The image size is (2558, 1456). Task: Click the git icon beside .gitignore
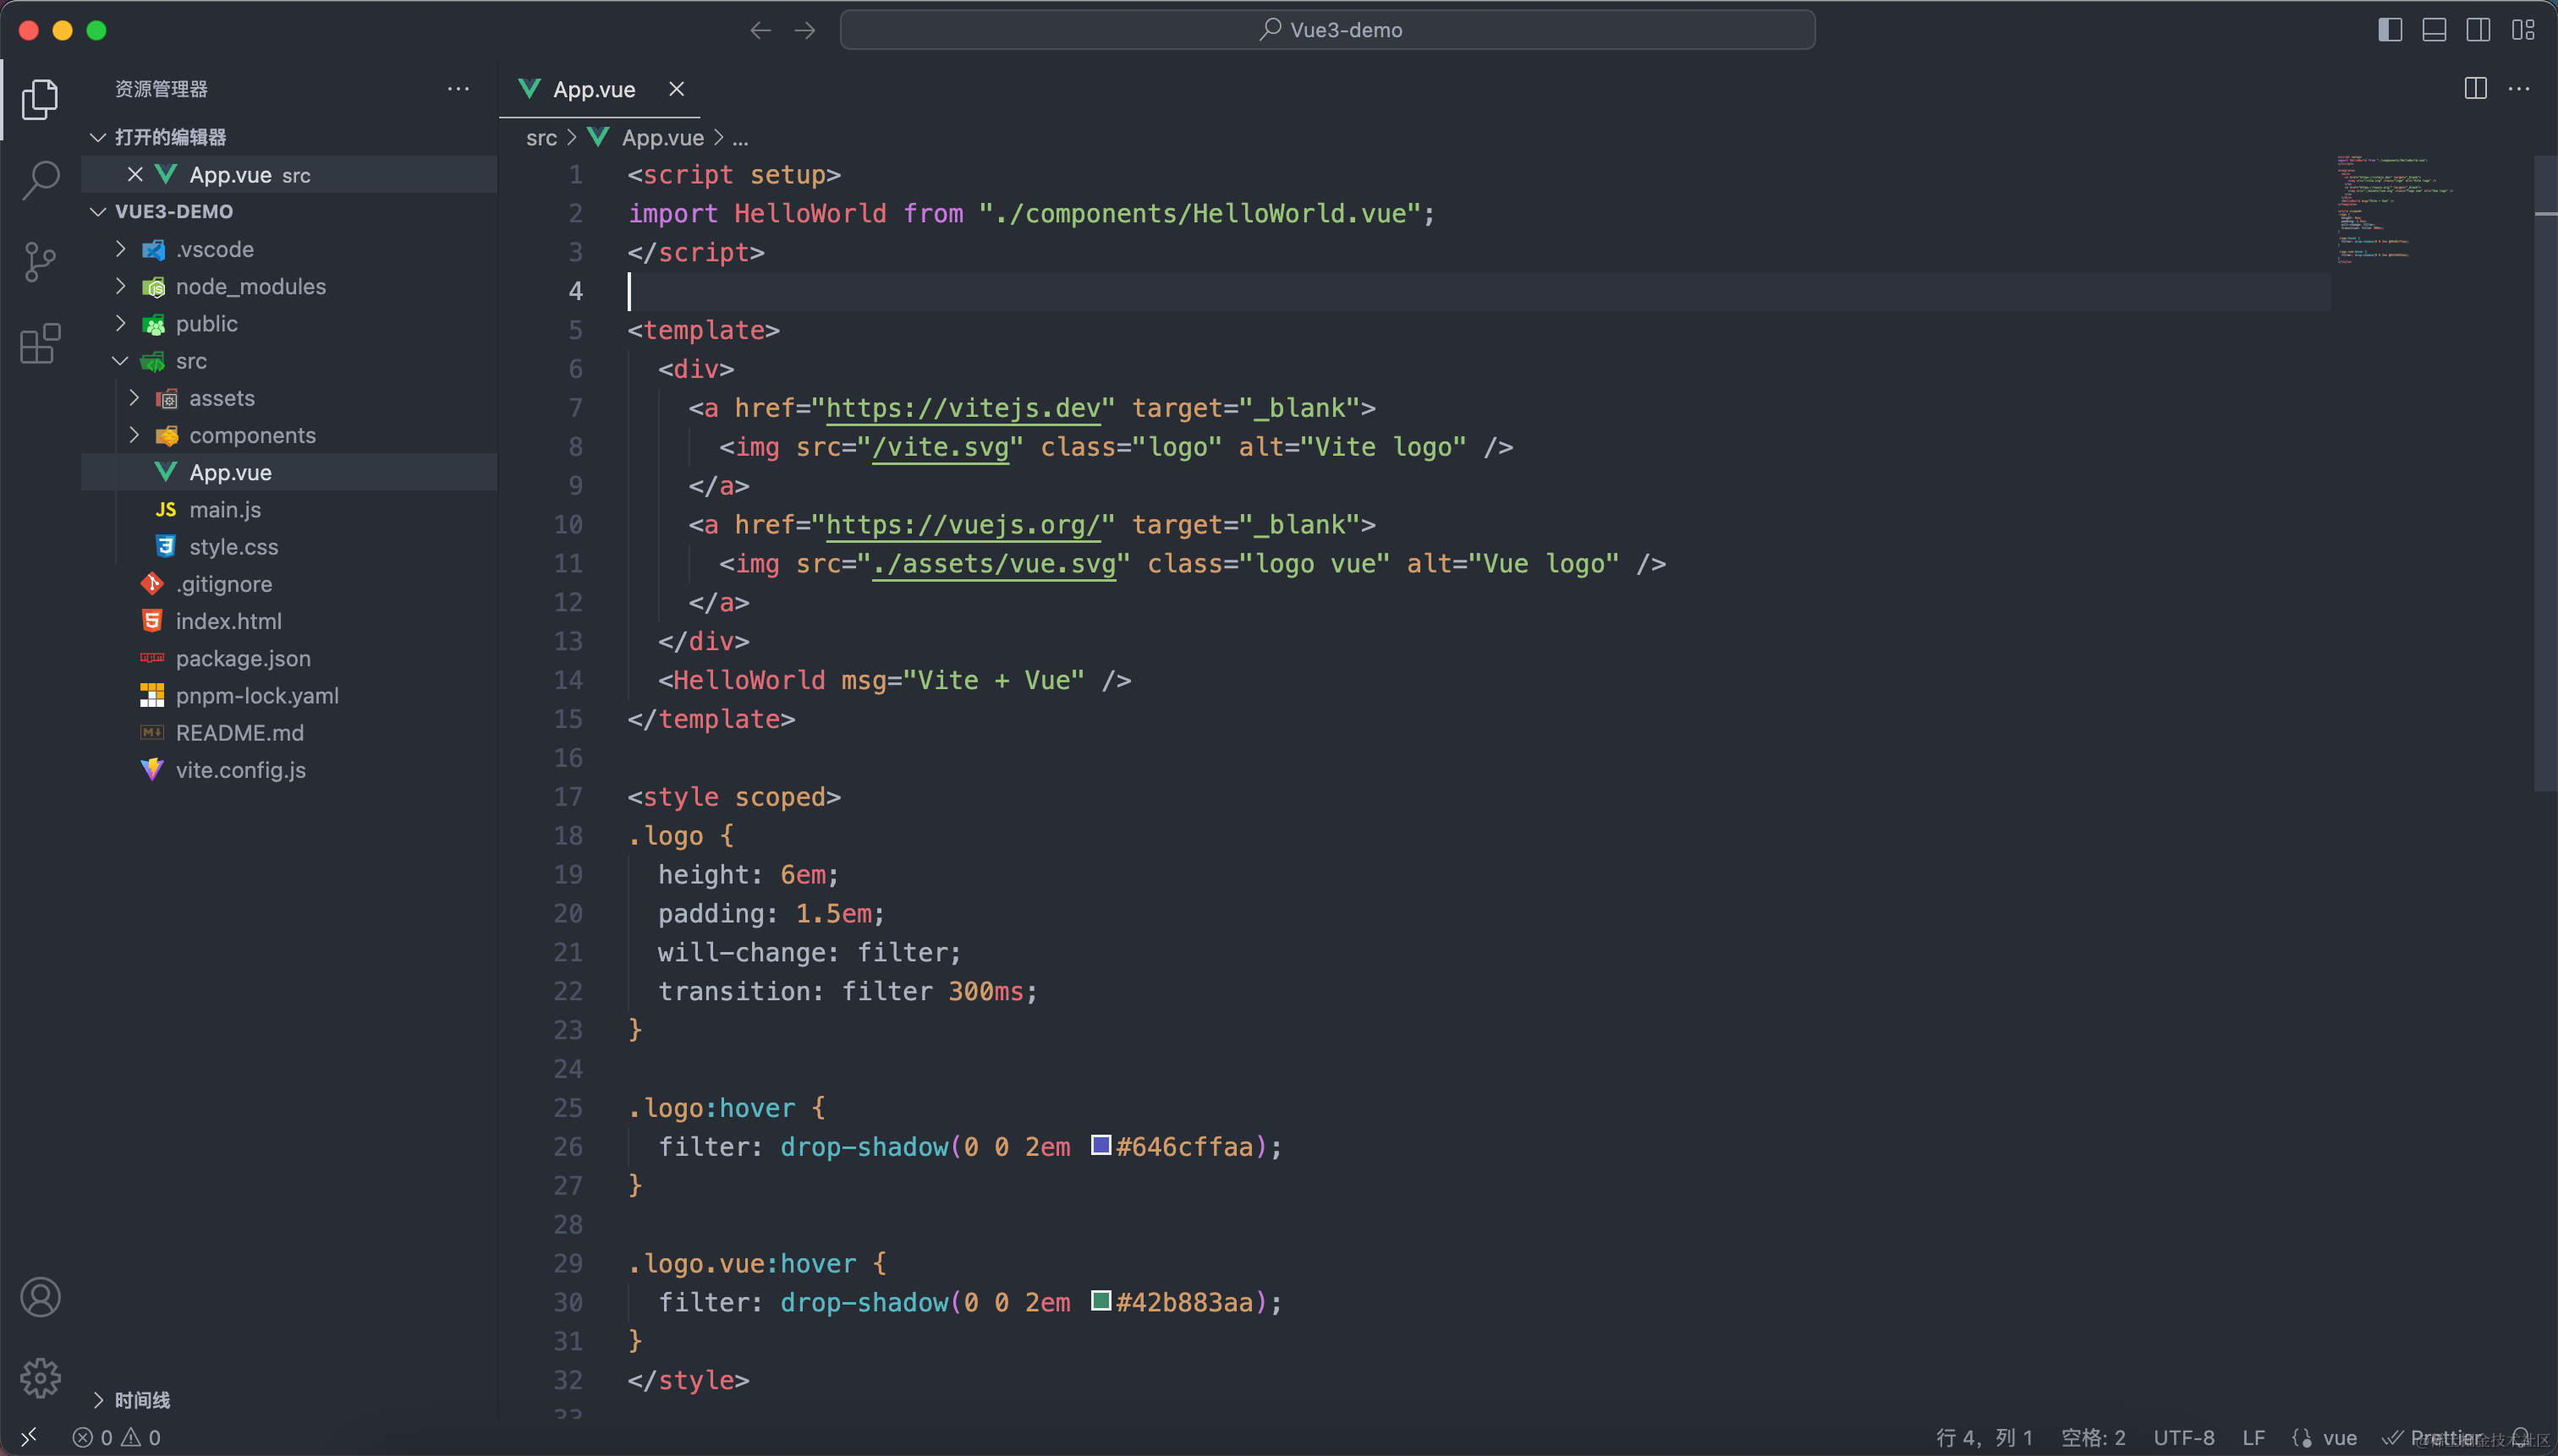pos(152,584)
